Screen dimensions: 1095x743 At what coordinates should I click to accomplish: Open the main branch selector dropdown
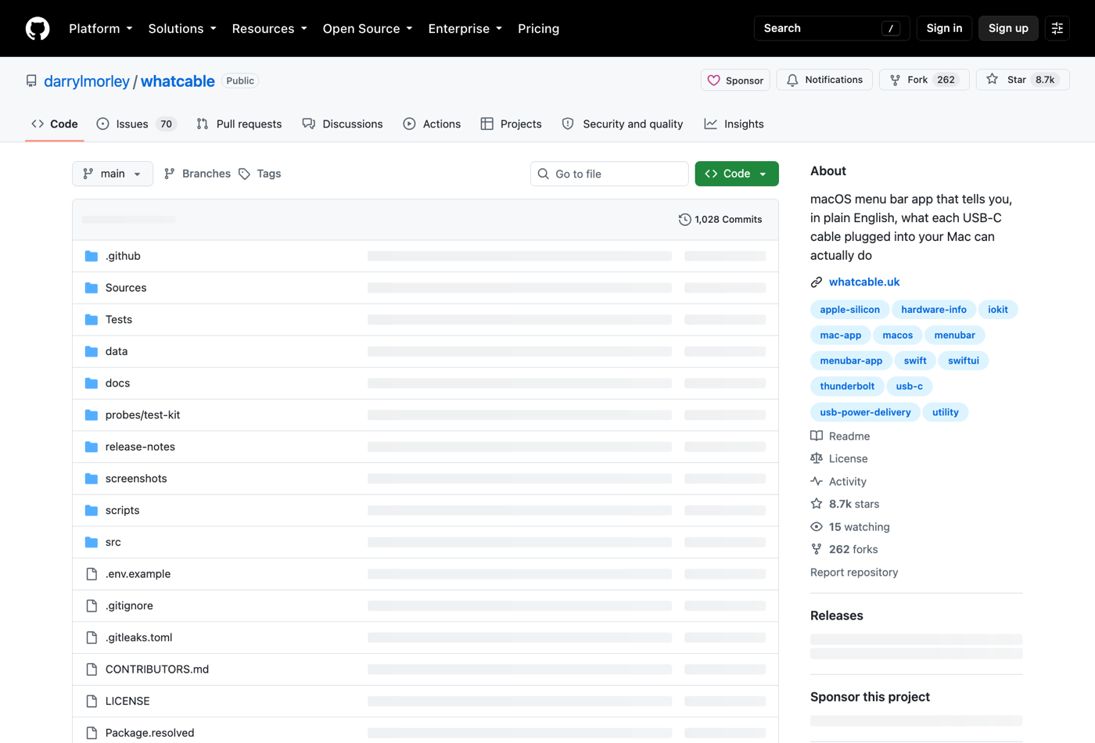point(113,174)
